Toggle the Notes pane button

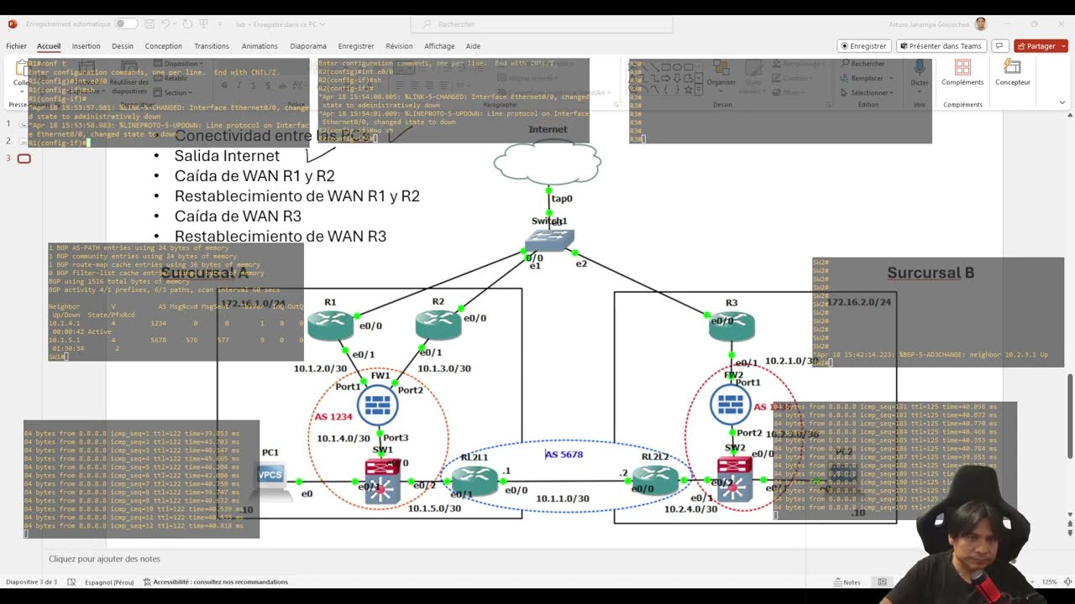point(847,582)
